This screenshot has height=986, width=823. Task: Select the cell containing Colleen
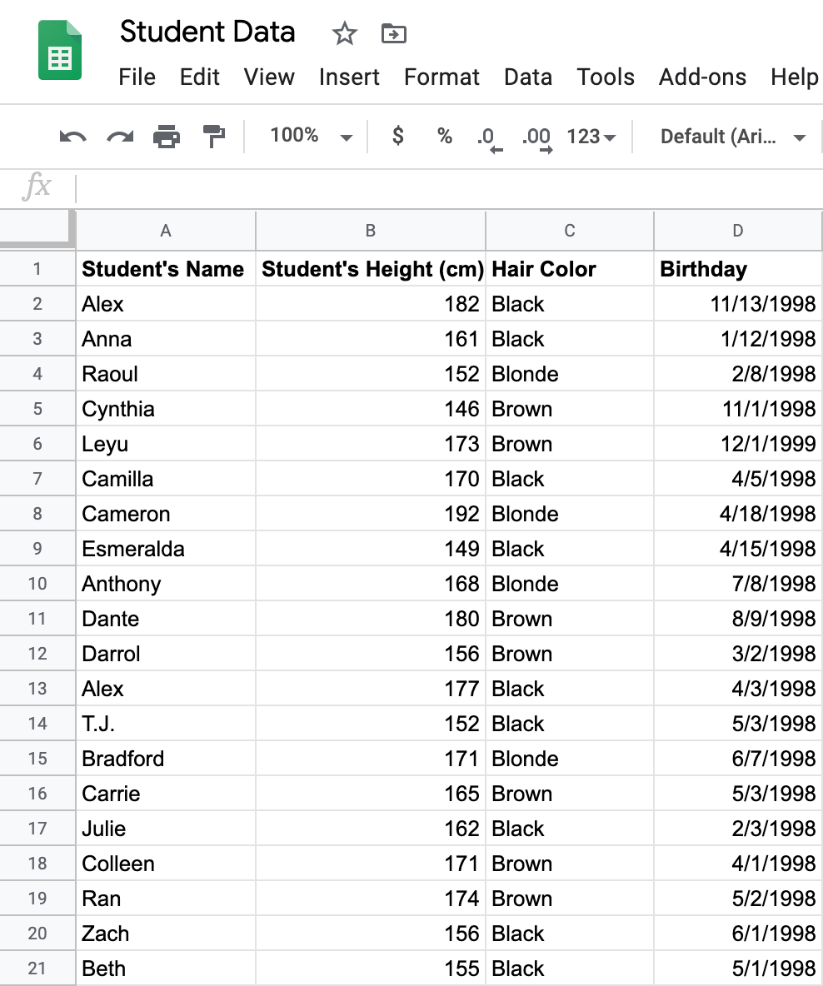coord(166,864)
